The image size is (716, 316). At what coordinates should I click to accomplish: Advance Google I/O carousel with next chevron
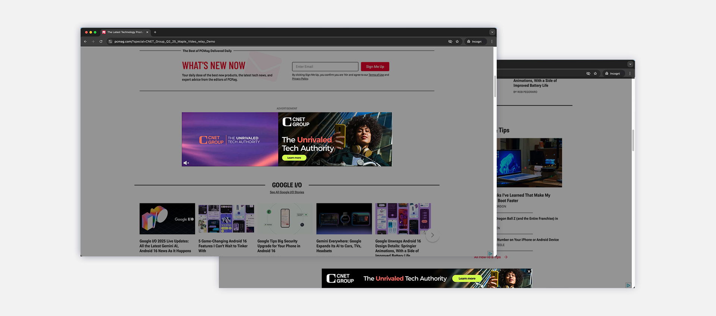(x=432, y=235)
